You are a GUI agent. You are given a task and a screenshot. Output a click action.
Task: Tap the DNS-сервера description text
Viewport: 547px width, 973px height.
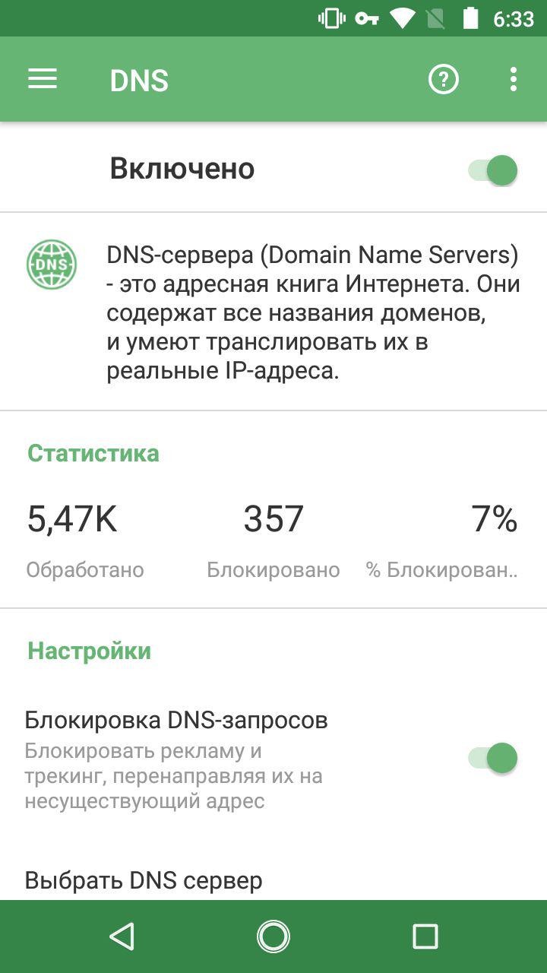313,312
